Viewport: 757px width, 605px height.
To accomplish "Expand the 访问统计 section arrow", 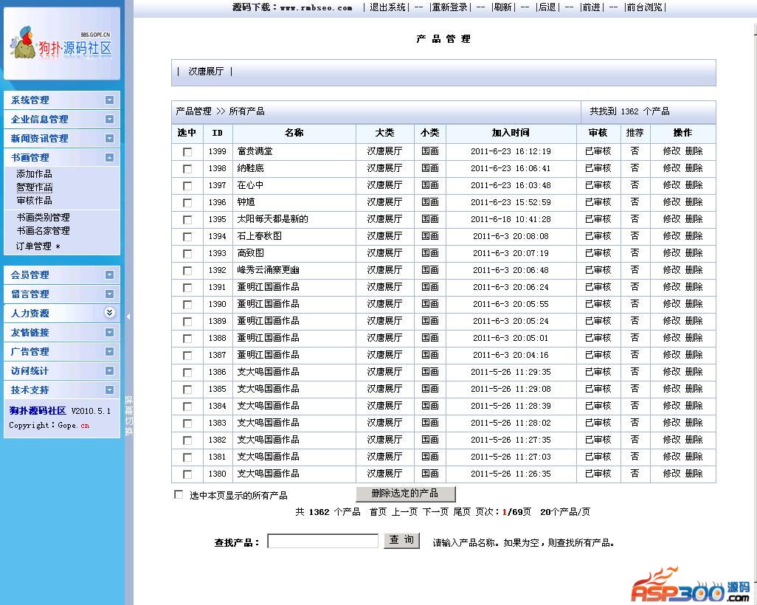I will [110, 371].
